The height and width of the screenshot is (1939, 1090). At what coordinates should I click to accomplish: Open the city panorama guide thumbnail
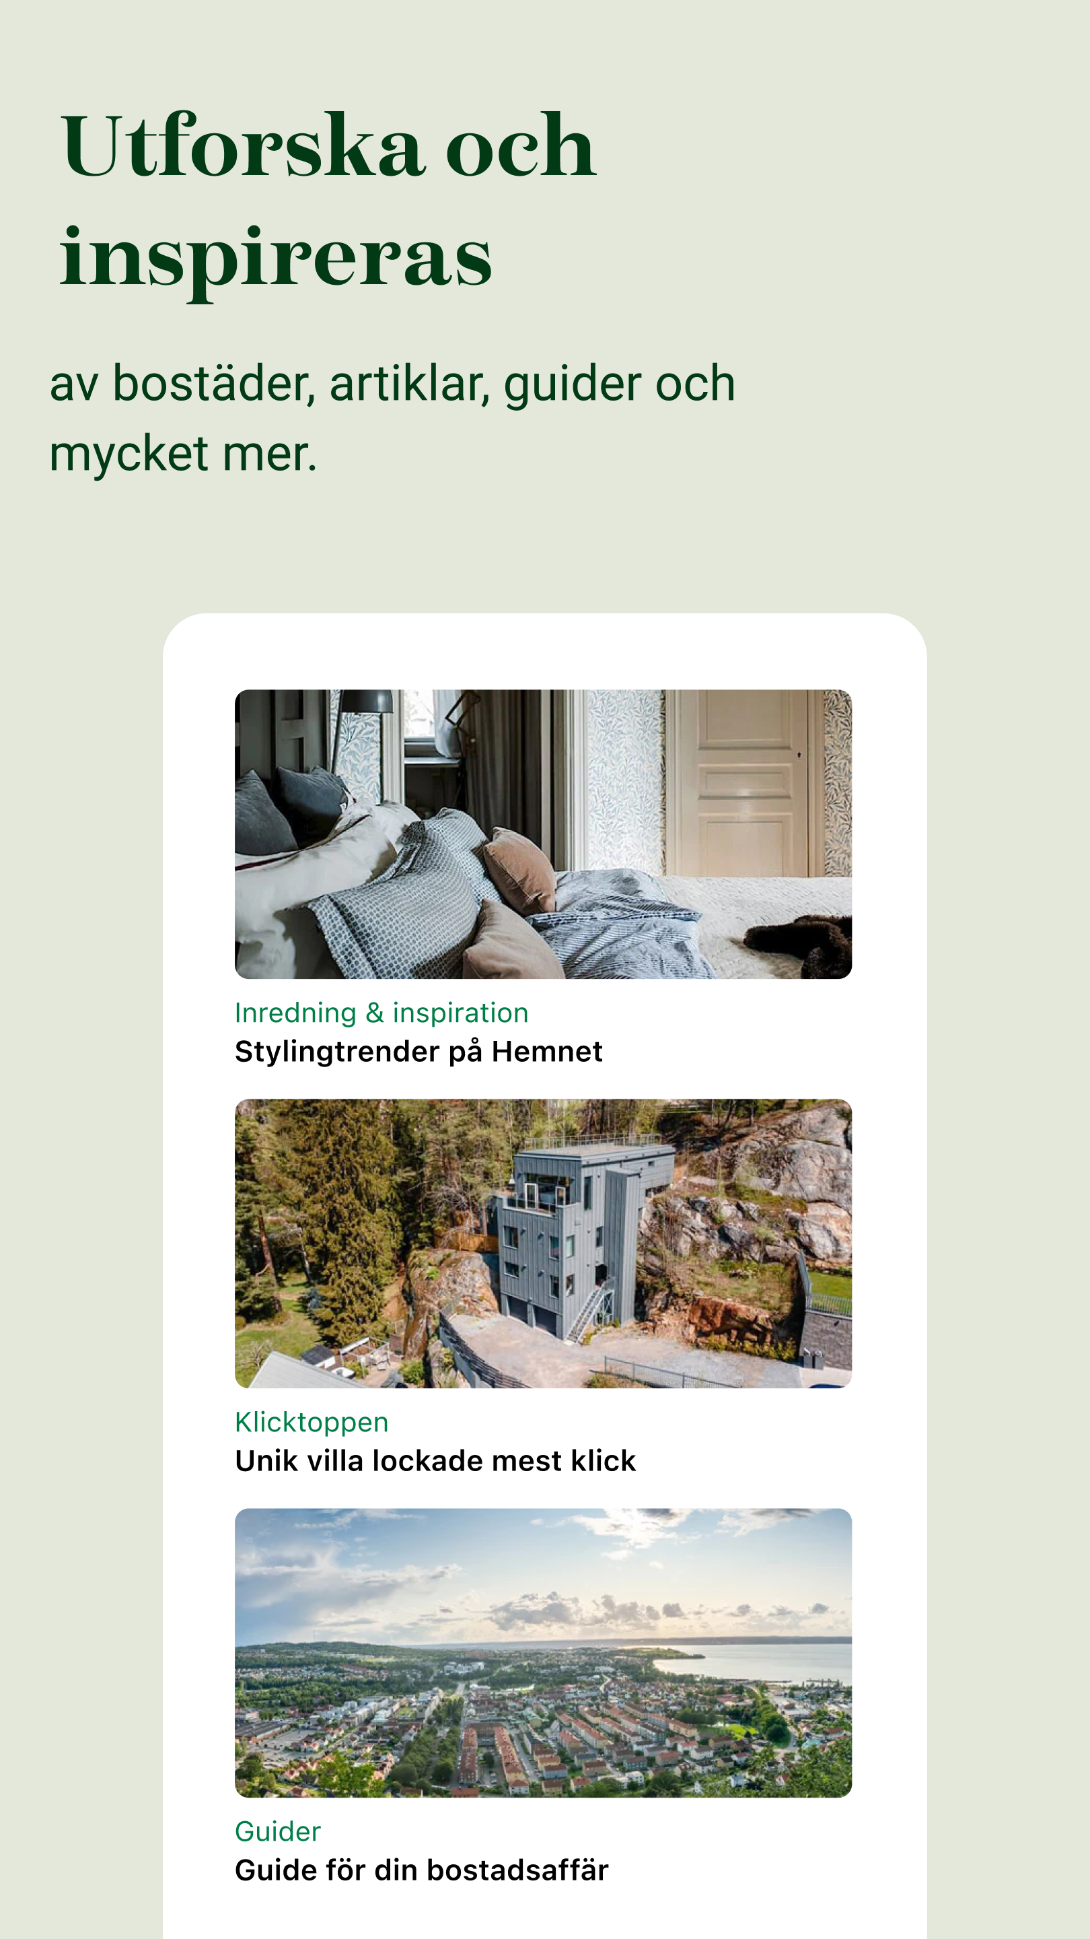tap(543, 1653)
